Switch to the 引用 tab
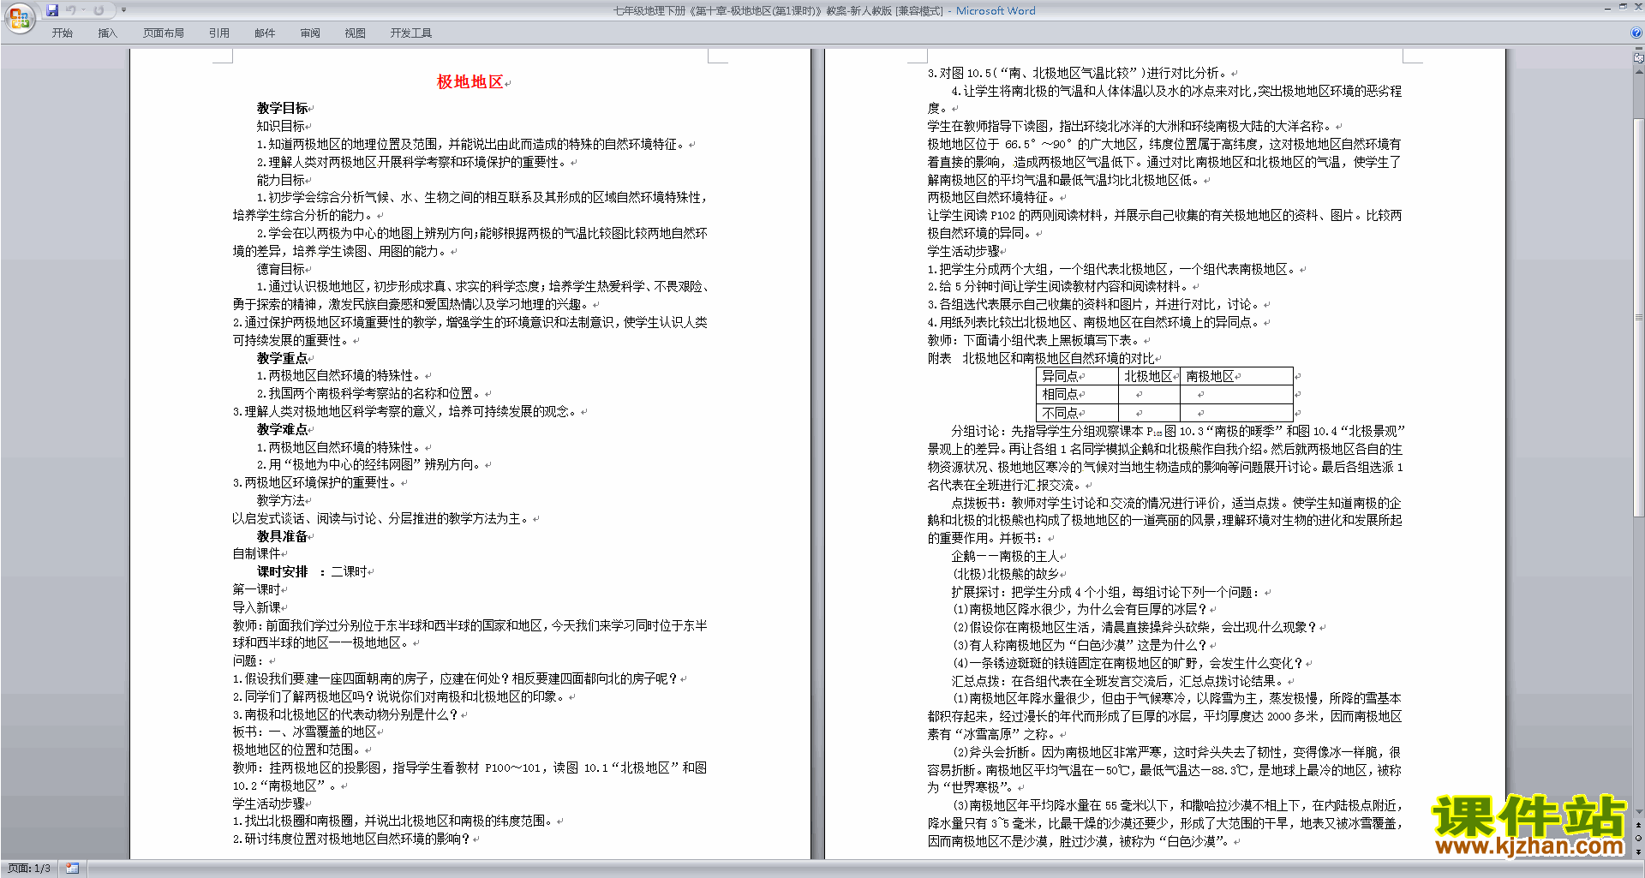 point(219,33)
